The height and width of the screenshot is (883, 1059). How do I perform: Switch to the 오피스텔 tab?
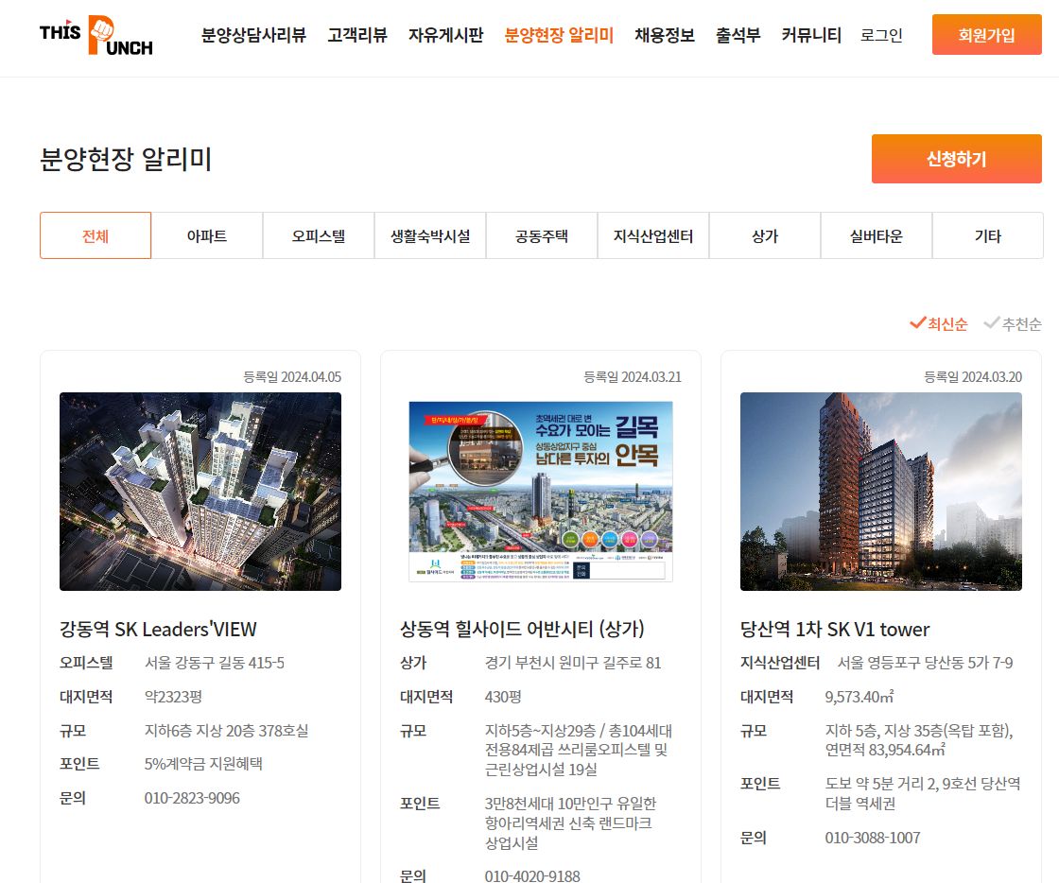(x=318, y=235)
